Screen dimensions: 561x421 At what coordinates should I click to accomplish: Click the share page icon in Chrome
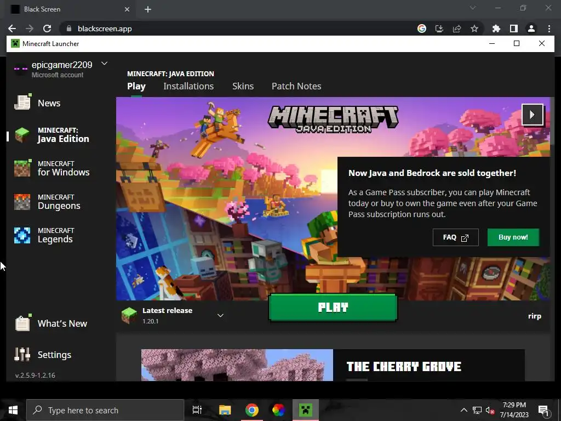pos(457,29)
